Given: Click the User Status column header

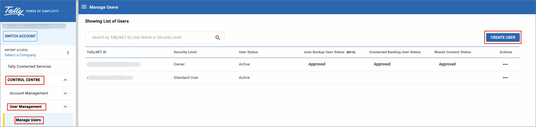Looking at the screenshot, I should pos(248,52).
